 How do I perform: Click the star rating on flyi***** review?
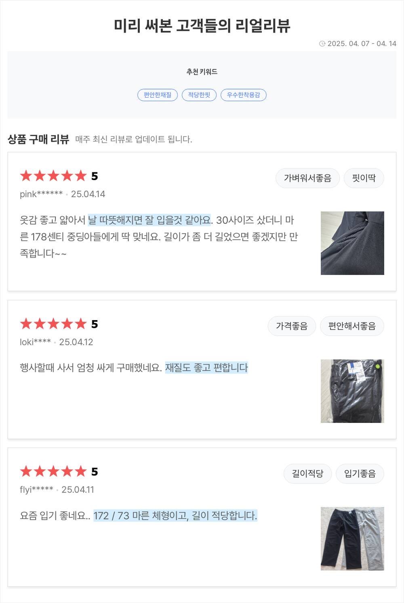(53, 471)
